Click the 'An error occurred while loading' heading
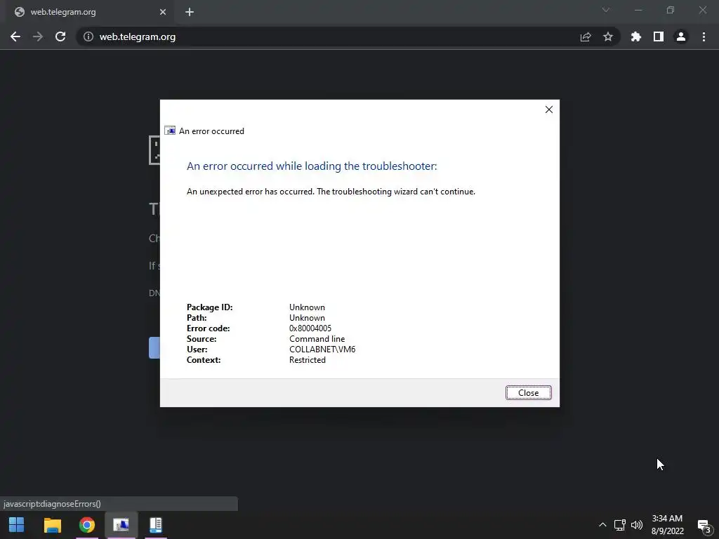Screen dimensions: 719x539 point(312,166)
